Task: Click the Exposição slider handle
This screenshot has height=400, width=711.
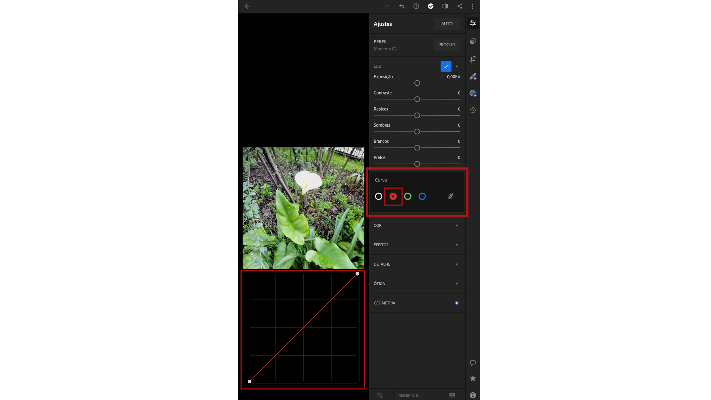Action: click(x=417, y=83)
